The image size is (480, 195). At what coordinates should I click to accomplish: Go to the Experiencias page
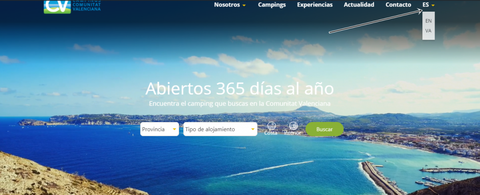[315, 5]
